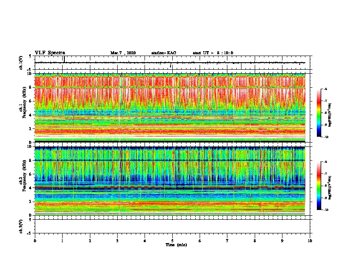Click the "Time (min)" x-axis label
Screen dimensions: 349x270
[176, 245]
